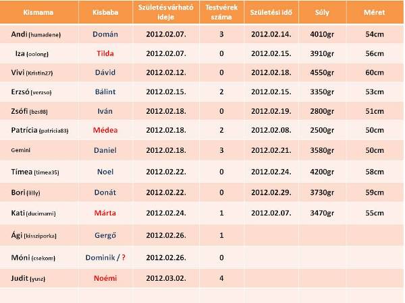
Task: Click the Dominik / ? cell
Action: click(106, 257)
